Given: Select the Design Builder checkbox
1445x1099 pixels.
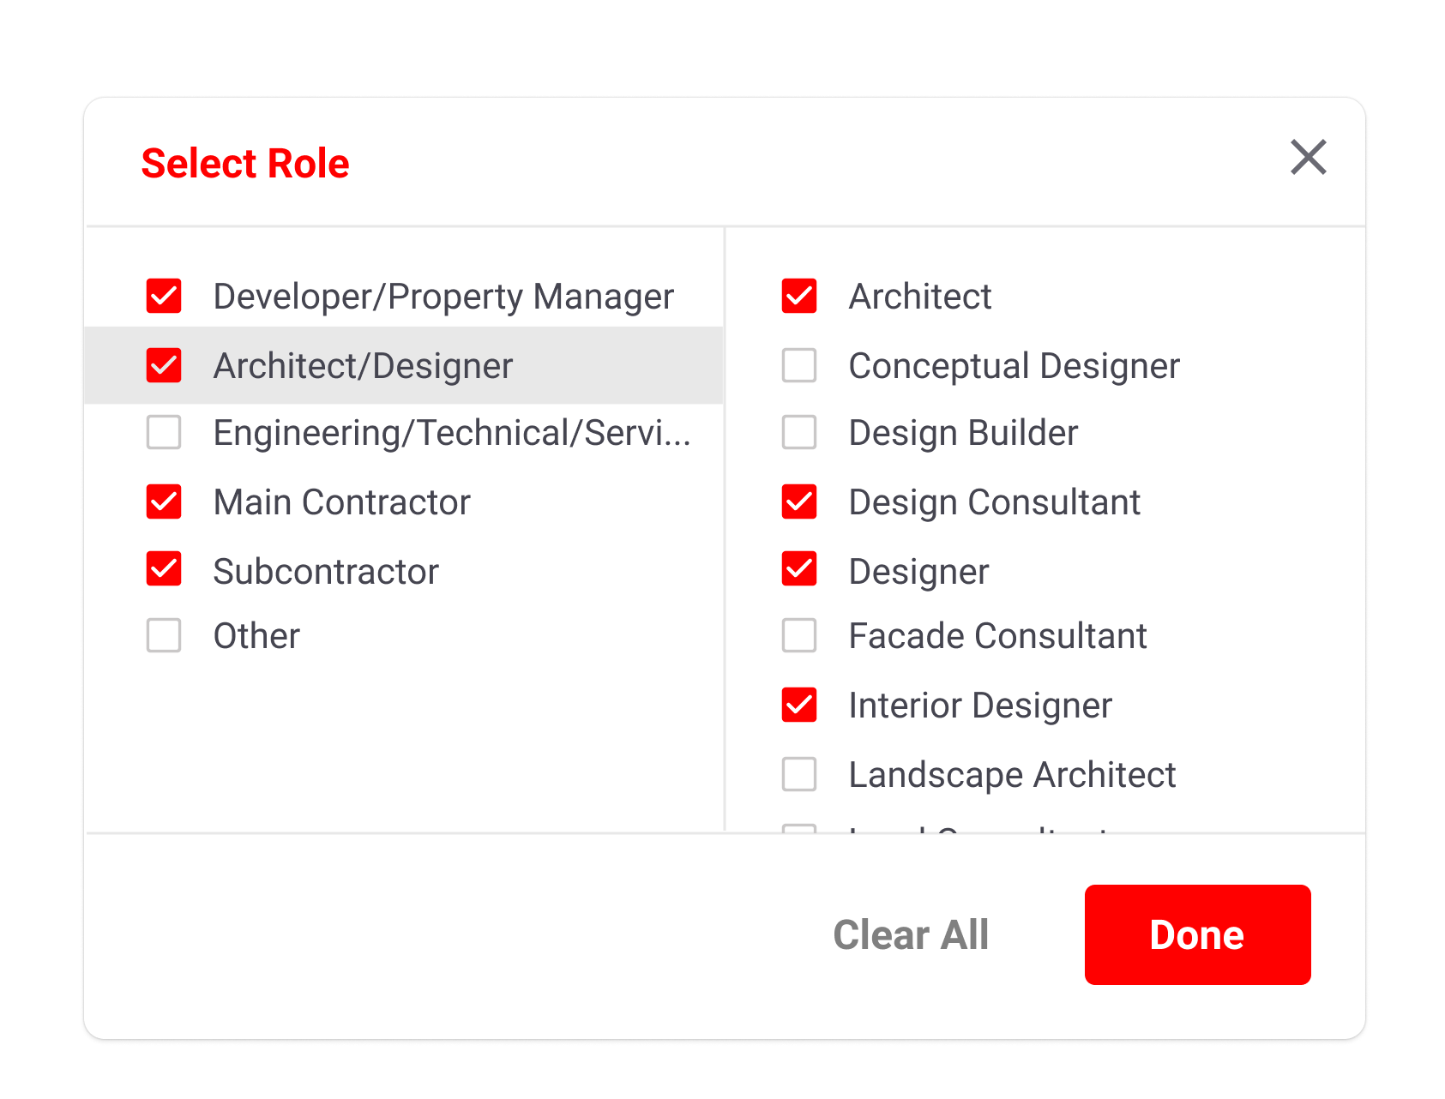Looking at the screenshot, I should (799, 432).
